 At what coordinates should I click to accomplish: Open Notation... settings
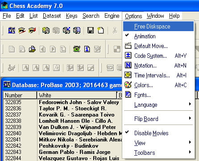(x=158, y=65)
